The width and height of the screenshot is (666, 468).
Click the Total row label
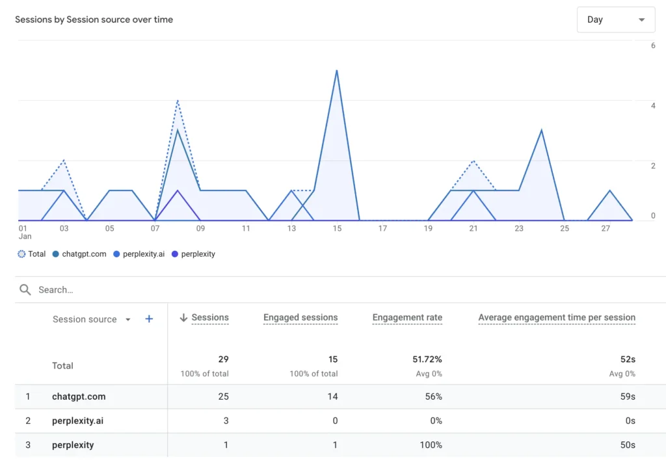point(62,366)
